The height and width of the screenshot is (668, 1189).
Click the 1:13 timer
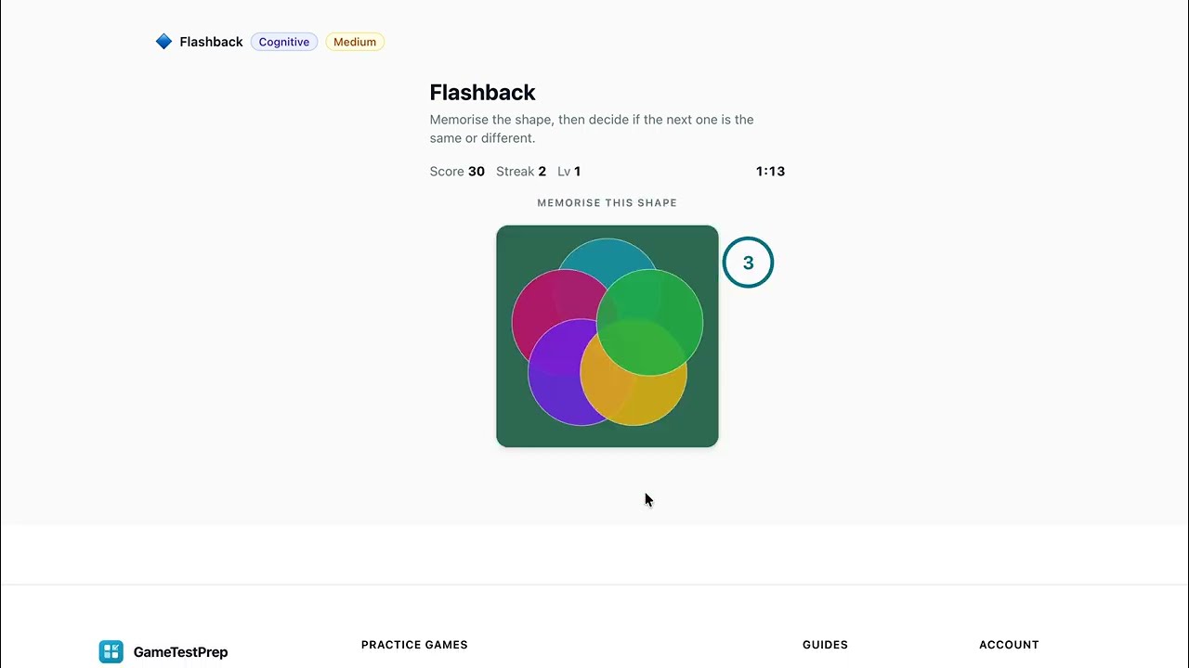[770, 172]
